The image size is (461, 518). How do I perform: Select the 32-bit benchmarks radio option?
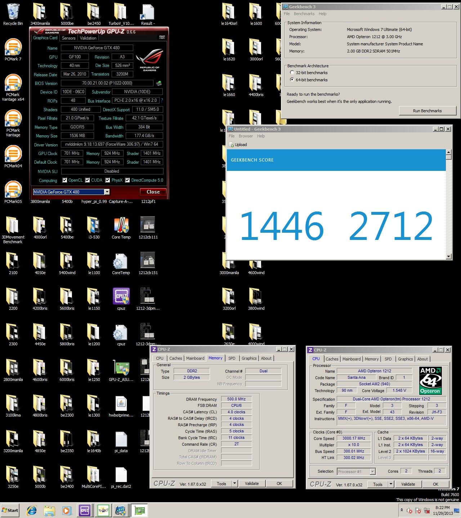pyautogui.click(x=292, y=73)
